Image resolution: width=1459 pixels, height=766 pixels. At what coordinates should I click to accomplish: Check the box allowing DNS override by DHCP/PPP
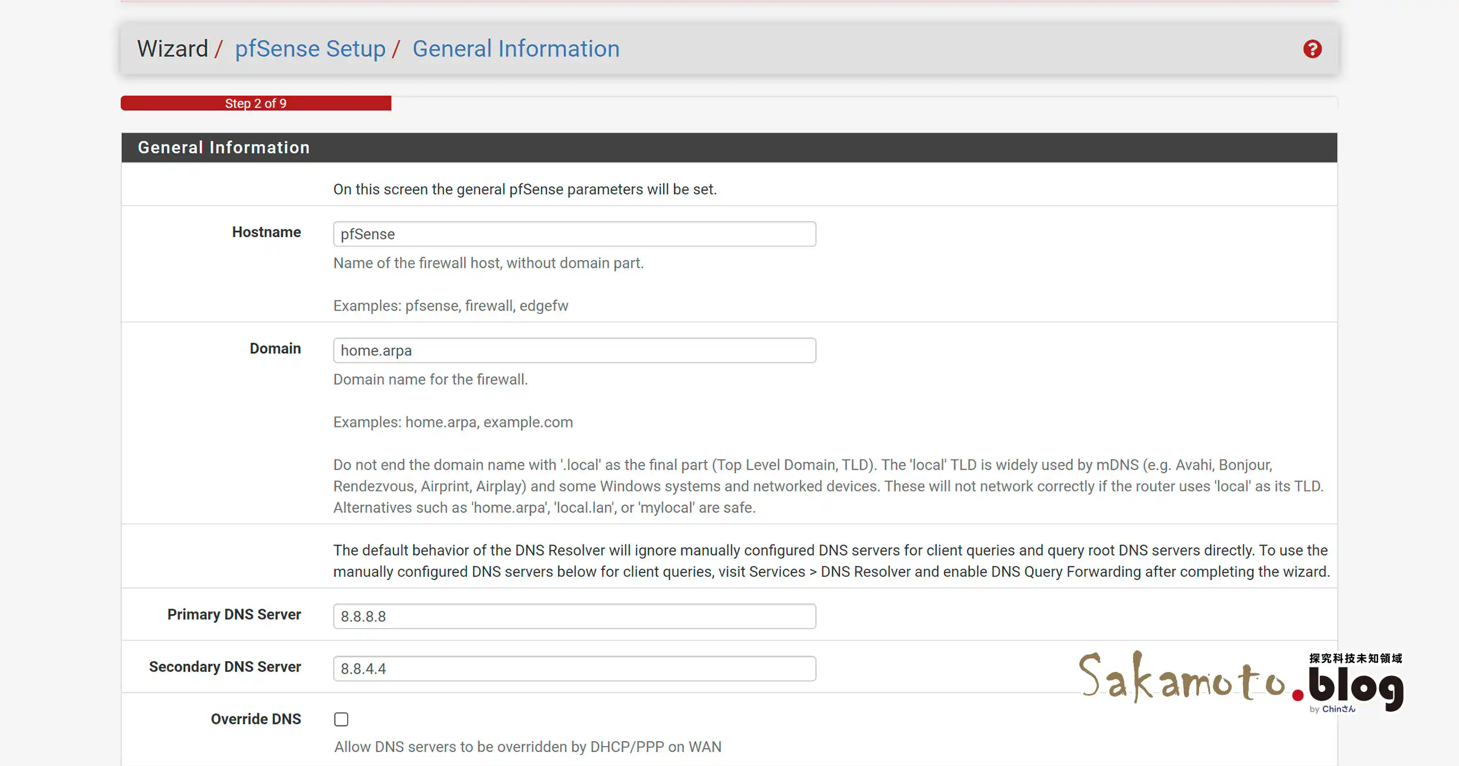341,719
